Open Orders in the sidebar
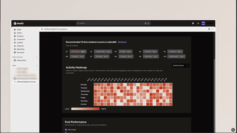This screenshot has height=133, width=237. point(19,33)
